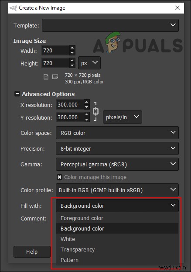Decrease Height with the down arrow
This screenshot has height=272, width=191.
(72, 65)
